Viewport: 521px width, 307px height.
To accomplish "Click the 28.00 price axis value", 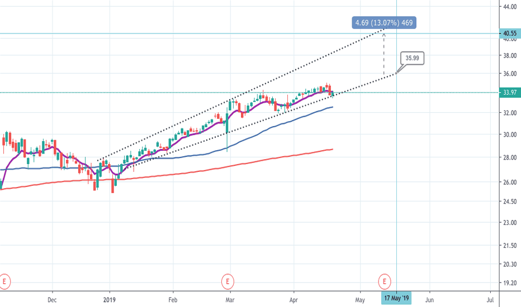I will click(x=510, y=157).
